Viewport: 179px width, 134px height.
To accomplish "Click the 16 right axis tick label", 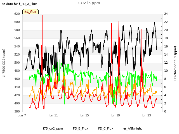I will pyautogui.click(x=166, y=46).
